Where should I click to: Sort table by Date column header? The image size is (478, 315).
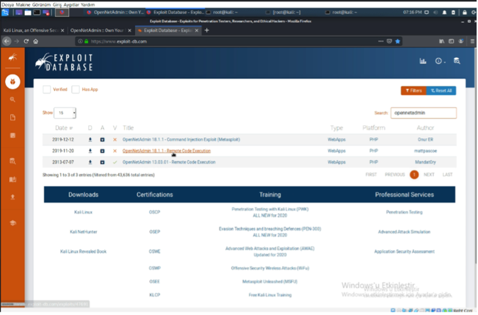coord(64,128)
